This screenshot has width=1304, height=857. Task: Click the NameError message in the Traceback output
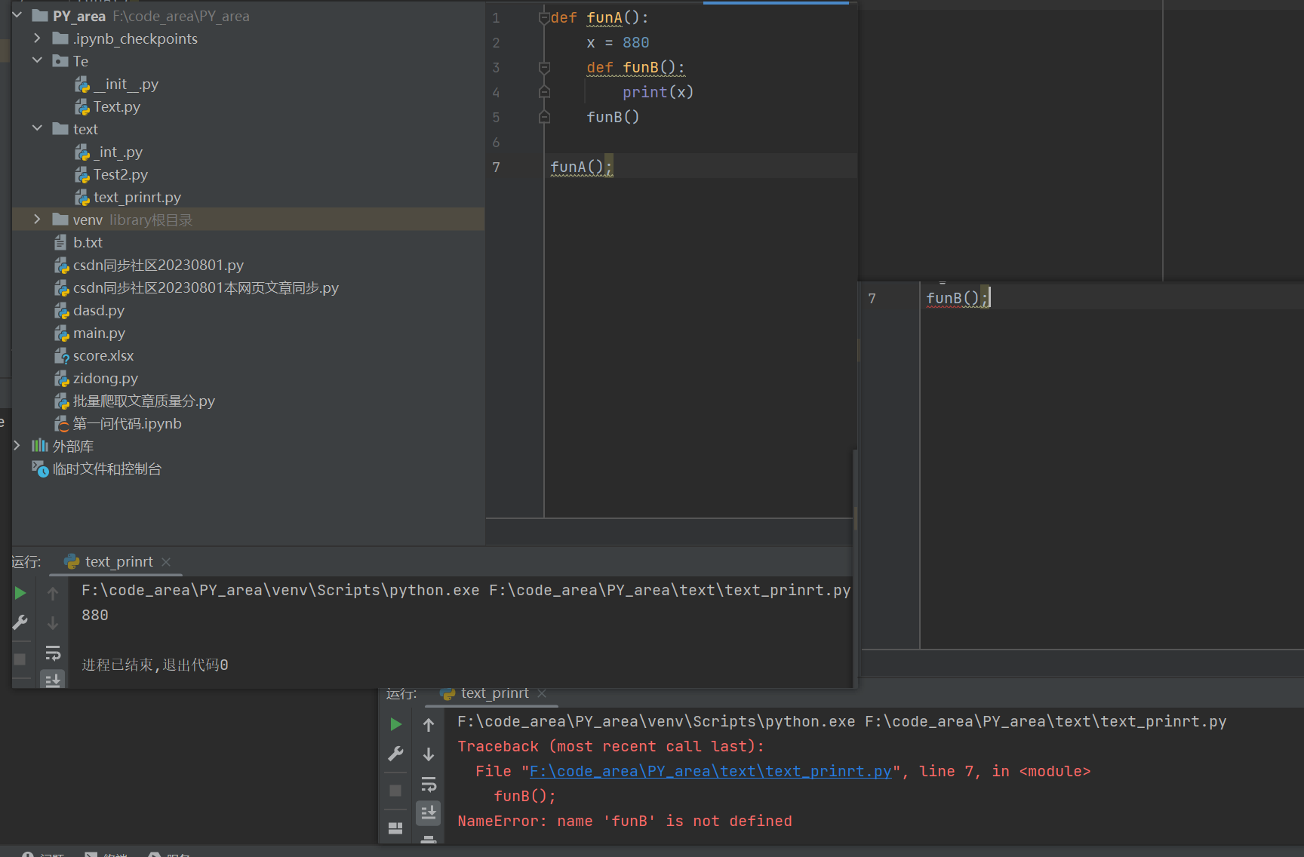625,821
